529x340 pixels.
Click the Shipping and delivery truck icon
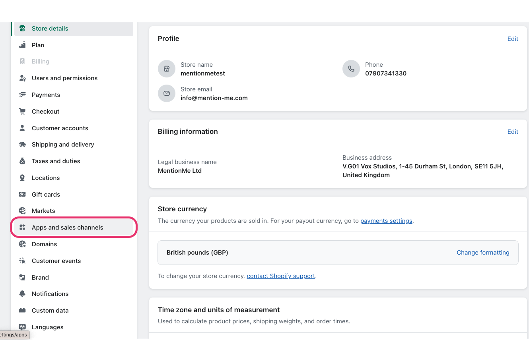pos(22,145)
